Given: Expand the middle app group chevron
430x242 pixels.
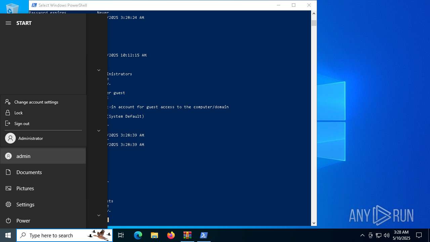Looking at the screenshot, I should point(99,131).
